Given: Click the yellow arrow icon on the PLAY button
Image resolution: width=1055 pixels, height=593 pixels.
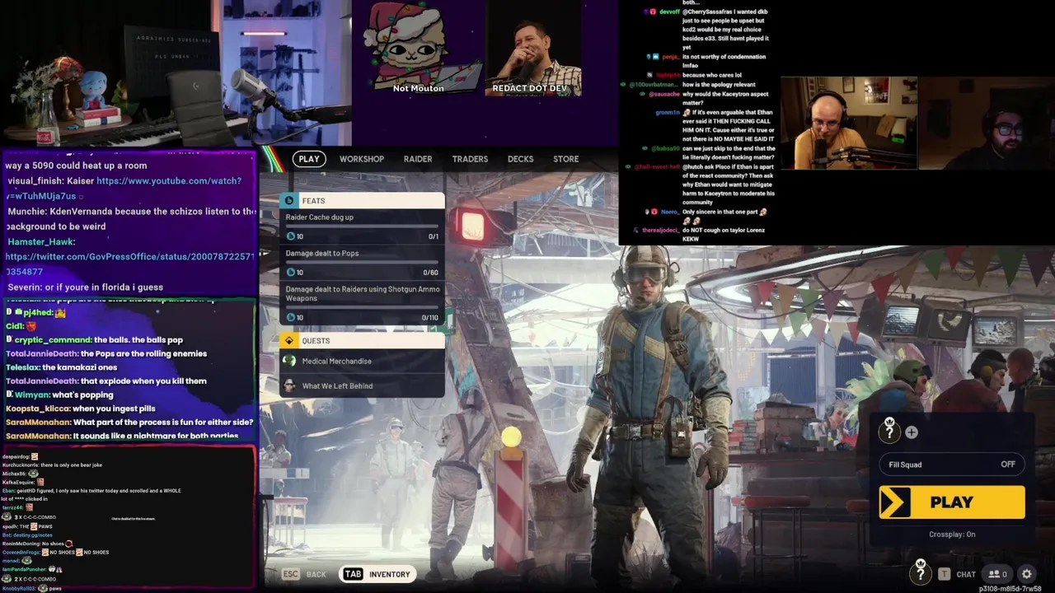Looking at the screenshot, I should [896, 502].
